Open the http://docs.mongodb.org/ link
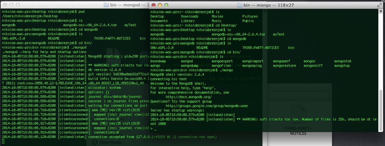 189,97
